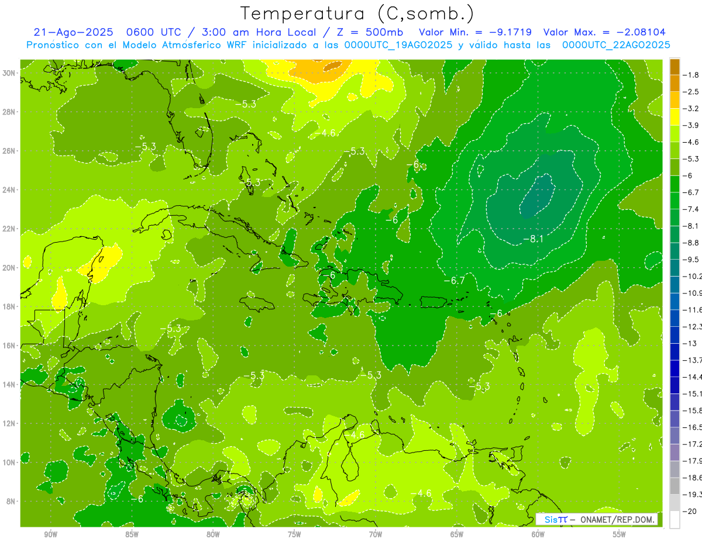Click 'Valor Max. = -2.08104' text
The image size is (702, 542).
[604, 32]
